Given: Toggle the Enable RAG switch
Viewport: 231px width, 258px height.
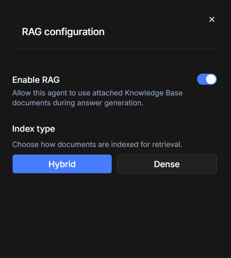Looking at the screenshot, I should (x=207, y=79).
